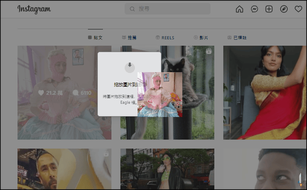Click the Eagle drop zone download icon
This screenshot has width=307, height=190.
[x=129, y=67]
